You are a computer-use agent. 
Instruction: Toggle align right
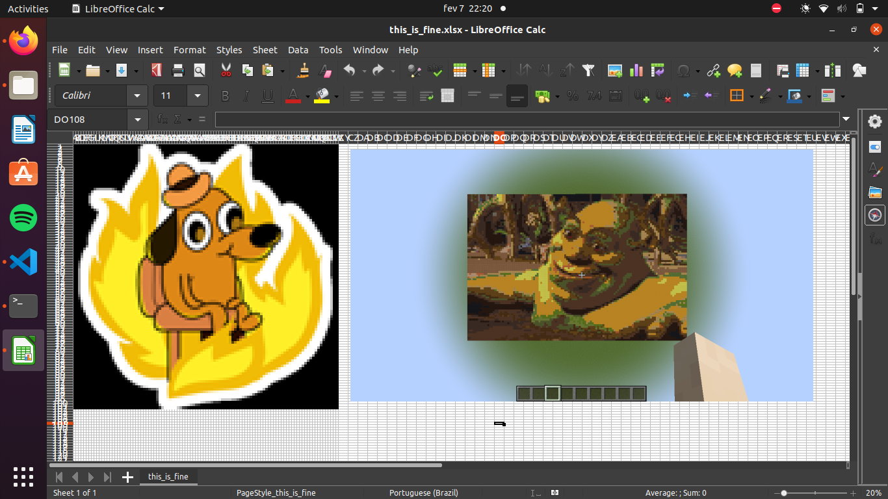[x=399, y=96]
